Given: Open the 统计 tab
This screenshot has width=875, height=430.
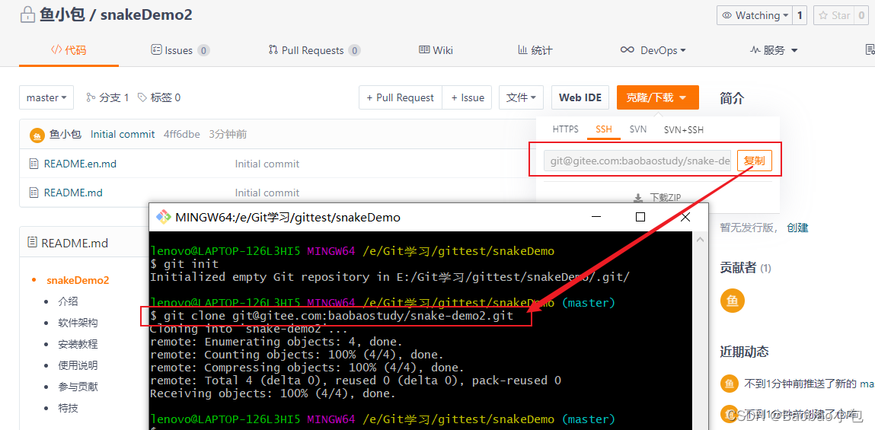Looking at the screenshot, I should [x=535, y=50].
